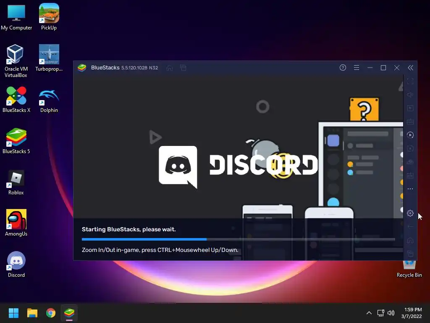Image resolution: width=430 pixels, height=323 pixels.
Task: Click the recent apps icon in BlueStacks sidebar
Action: pos(410,254)
